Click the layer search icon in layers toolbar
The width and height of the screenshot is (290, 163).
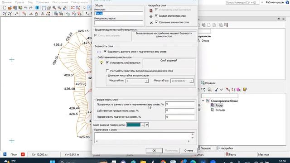tap(209, 90)
